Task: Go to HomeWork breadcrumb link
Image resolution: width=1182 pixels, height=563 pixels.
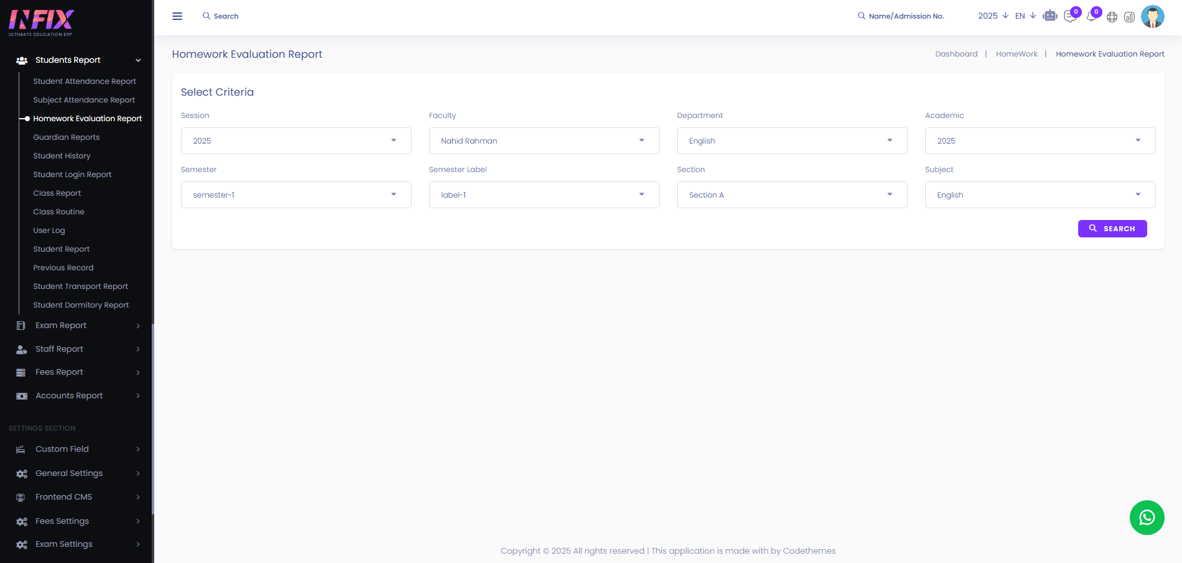Action: click(1017, 54)
